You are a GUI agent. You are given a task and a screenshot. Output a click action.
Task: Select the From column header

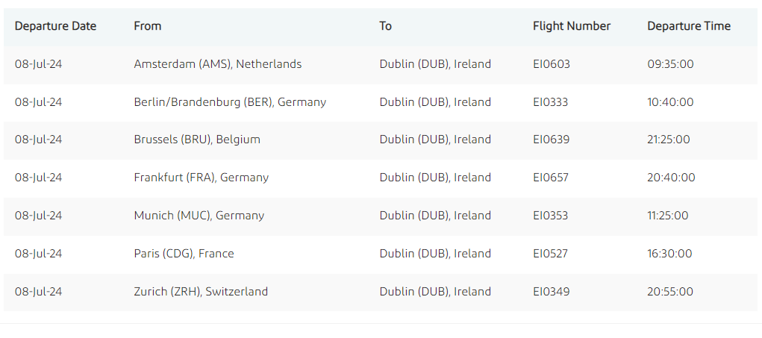(148, 26)
